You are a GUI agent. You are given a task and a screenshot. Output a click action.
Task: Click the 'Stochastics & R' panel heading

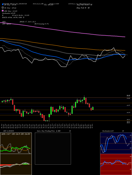[x=108, y=131]
